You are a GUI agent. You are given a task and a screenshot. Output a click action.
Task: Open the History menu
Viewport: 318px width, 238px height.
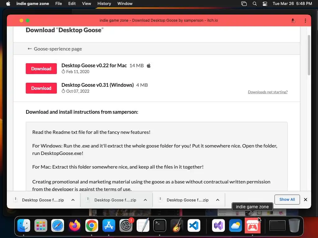point(104,3)
